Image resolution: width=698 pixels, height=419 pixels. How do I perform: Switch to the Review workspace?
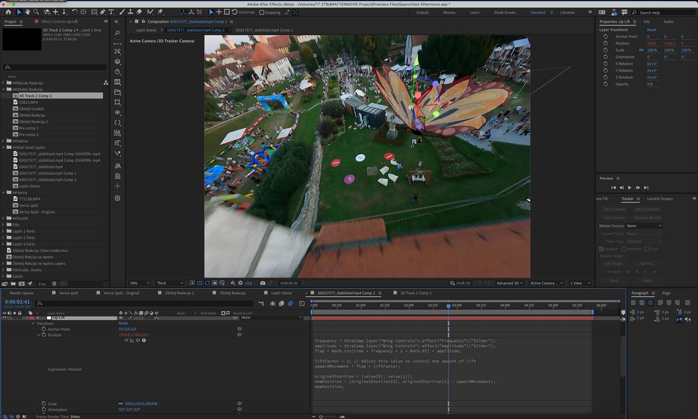coord(449,12)
